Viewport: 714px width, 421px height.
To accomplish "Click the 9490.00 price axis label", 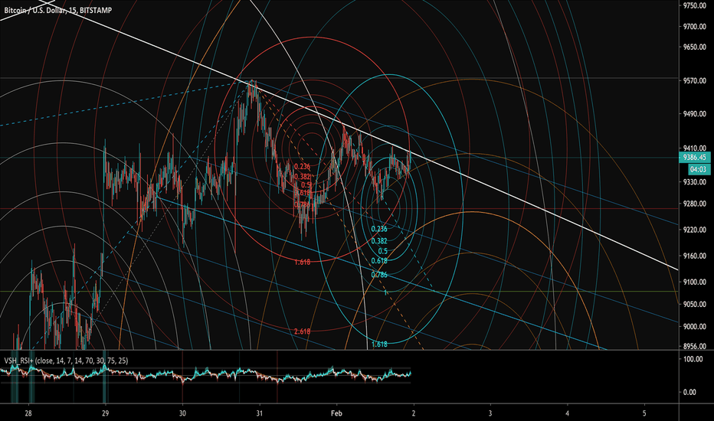I will coord(695,114).
